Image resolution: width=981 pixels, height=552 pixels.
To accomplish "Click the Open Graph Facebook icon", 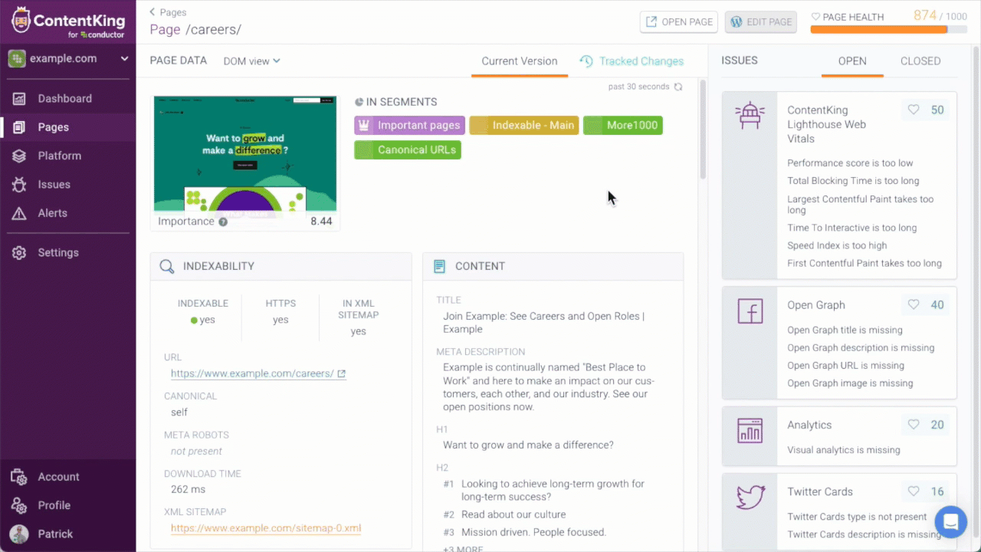I will pos(750,310).
